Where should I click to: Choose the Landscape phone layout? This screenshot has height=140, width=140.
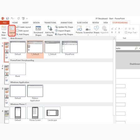52,114
